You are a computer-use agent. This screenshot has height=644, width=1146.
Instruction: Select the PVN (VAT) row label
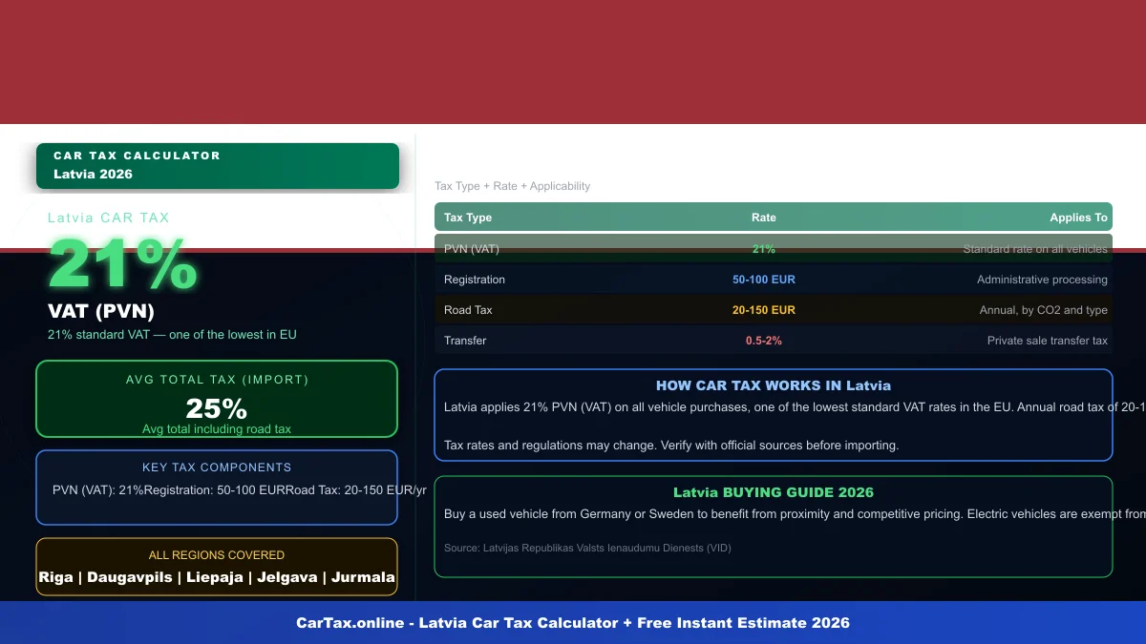point(472,249)
